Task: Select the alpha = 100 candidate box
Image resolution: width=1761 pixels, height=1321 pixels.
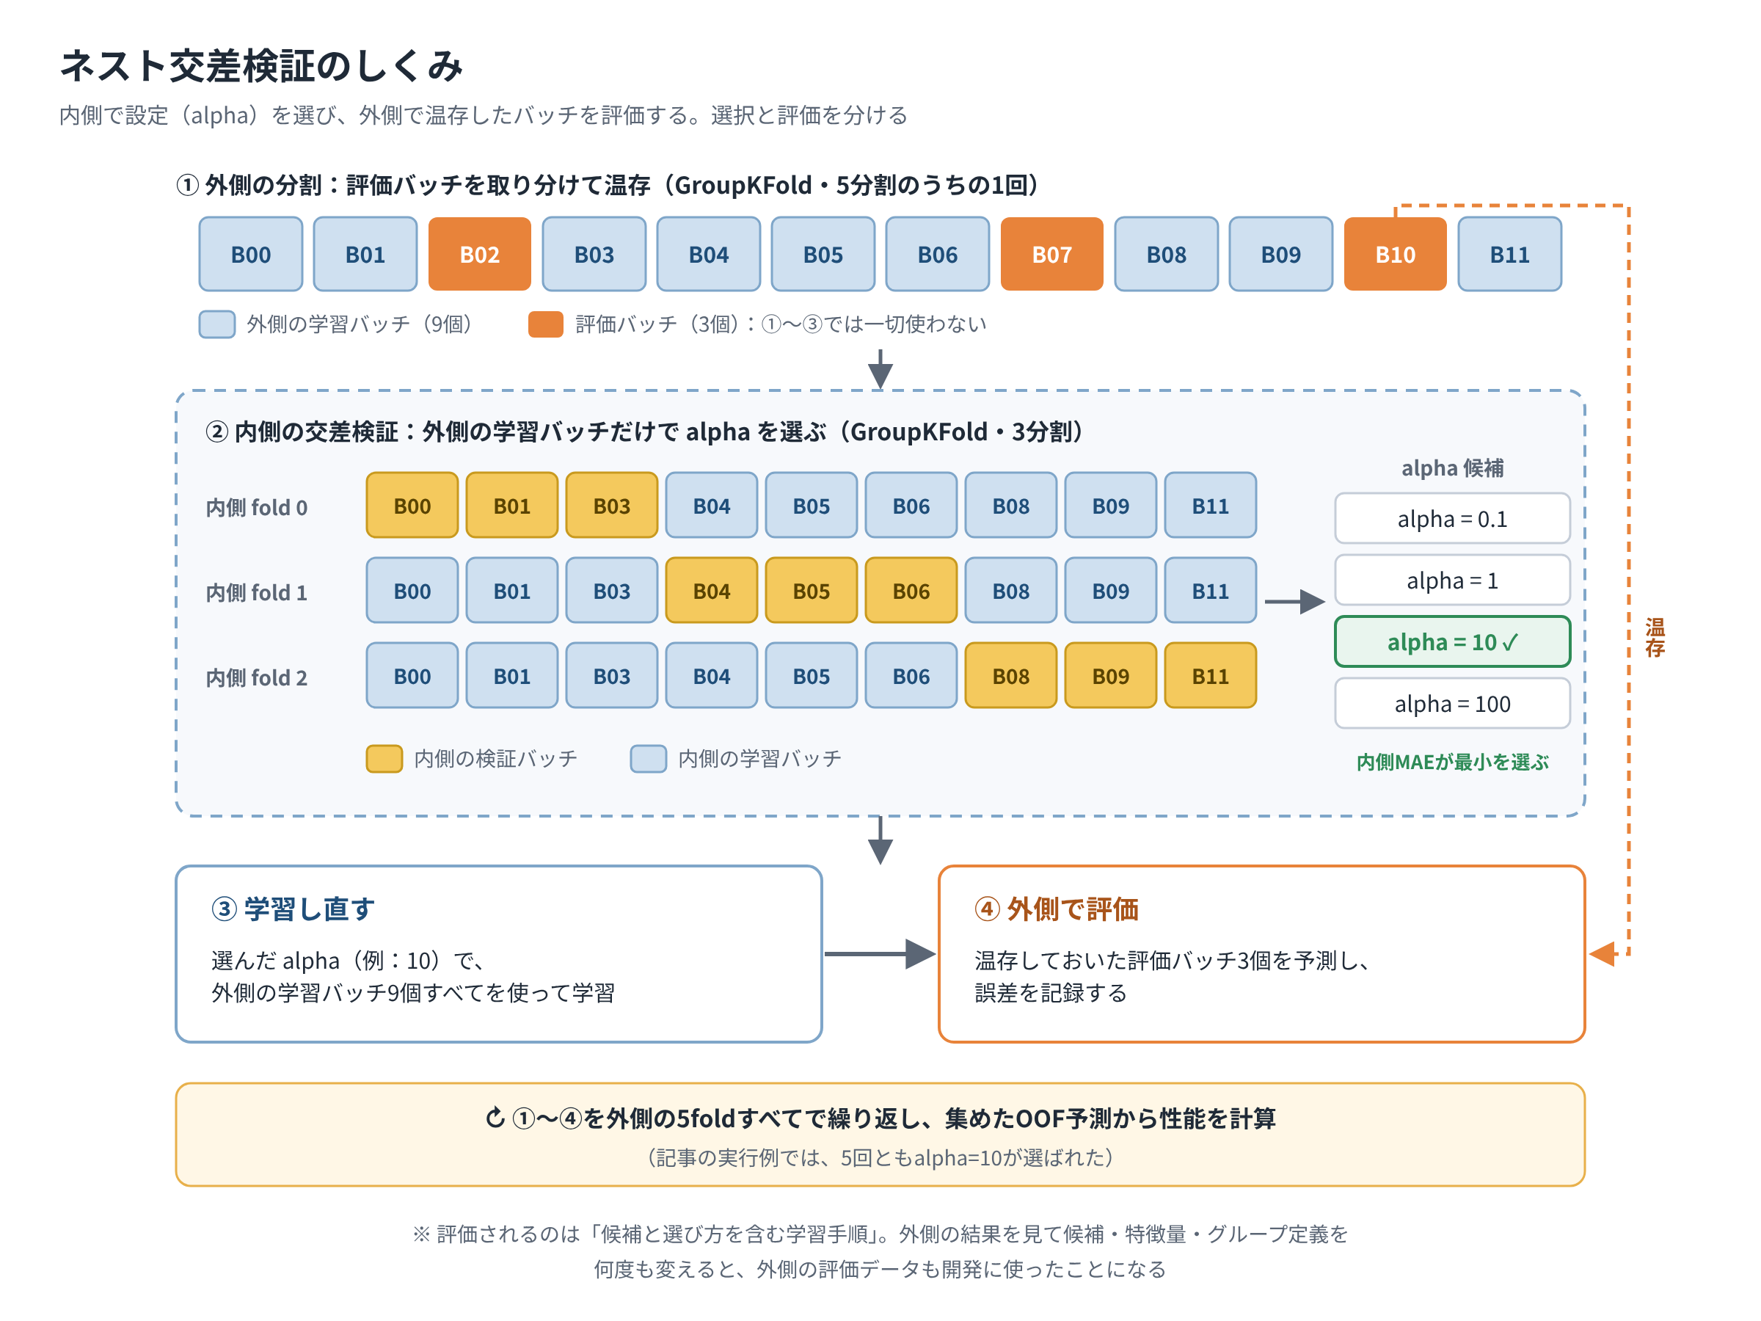Action: pyautogui.click(x=1452, y=703)
